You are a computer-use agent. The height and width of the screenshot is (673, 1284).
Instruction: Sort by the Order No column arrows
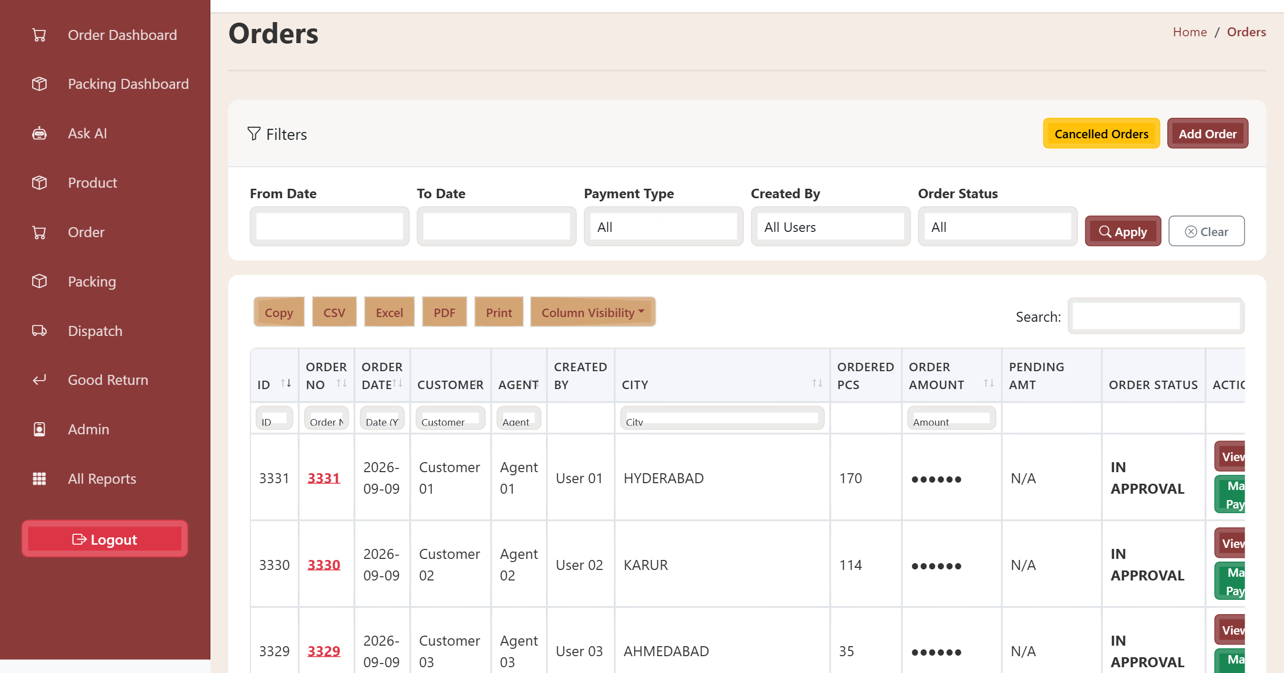point(341,383)
